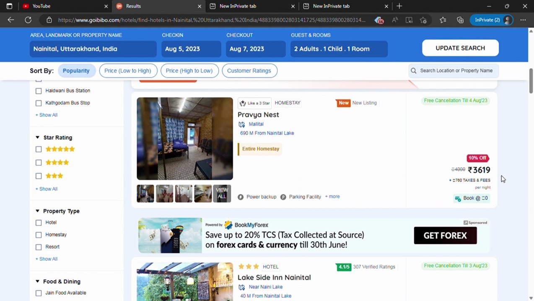Check the Hotel property type

[39, 223]
